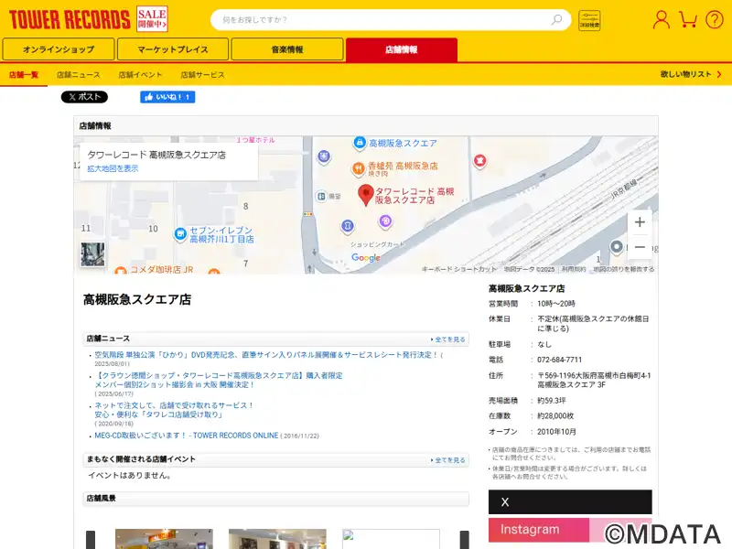Click the 拡大地図を表示 link
Image resolution: width=732 pixels, height=549 pixels.
113,168
